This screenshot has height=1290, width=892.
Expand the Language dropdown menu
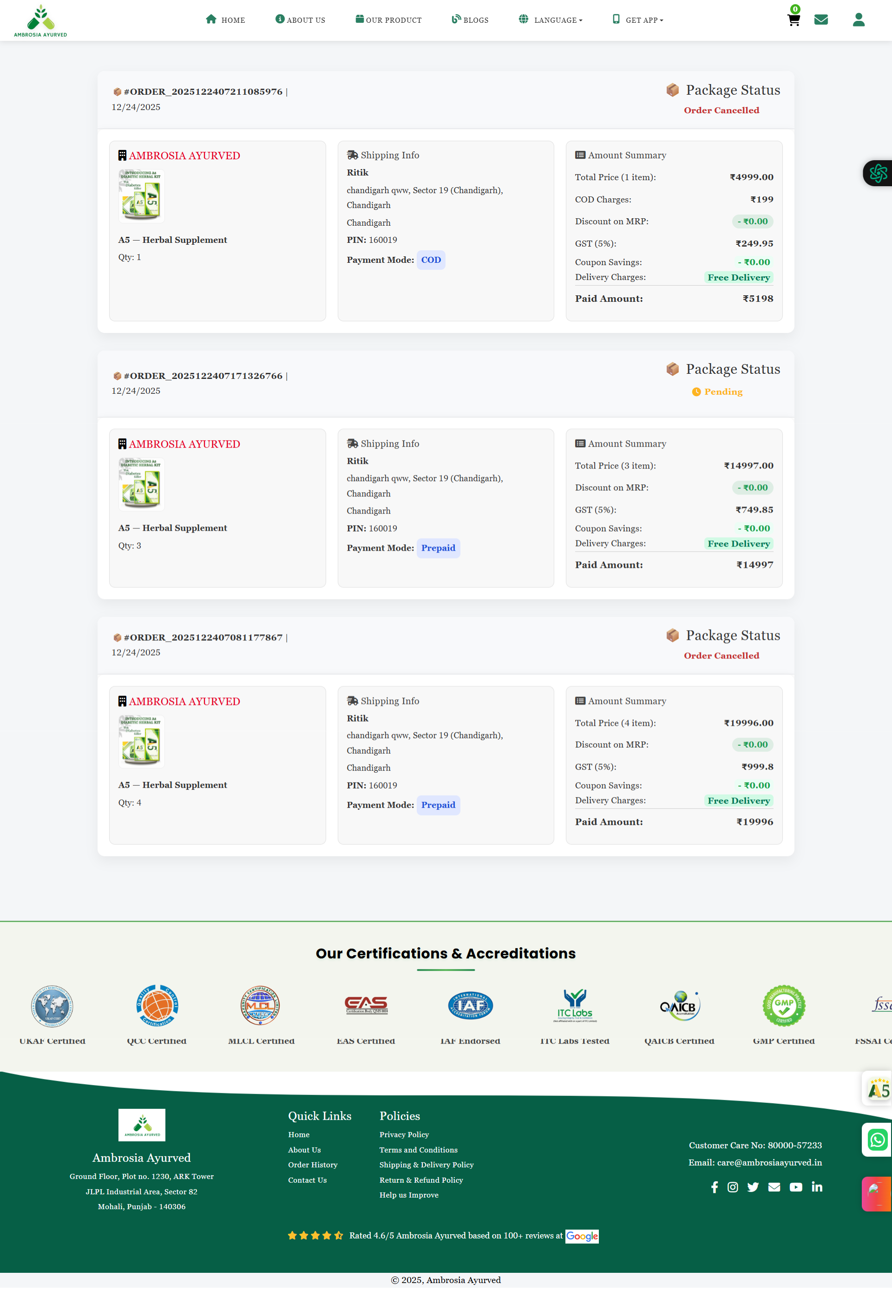551,20
